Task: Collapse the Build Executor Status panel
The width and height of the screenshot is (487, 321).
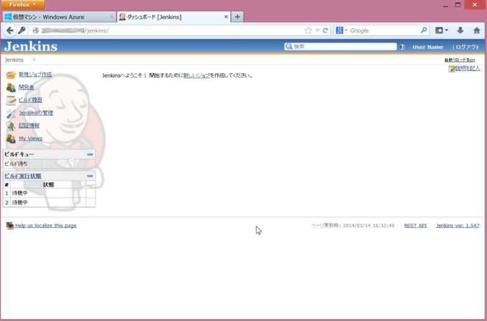Action: pos(90,176)
